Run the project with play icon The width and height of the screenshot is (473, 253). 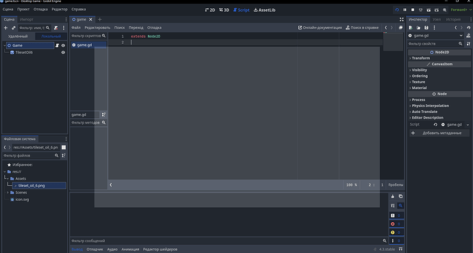click(x=397, y=10)
